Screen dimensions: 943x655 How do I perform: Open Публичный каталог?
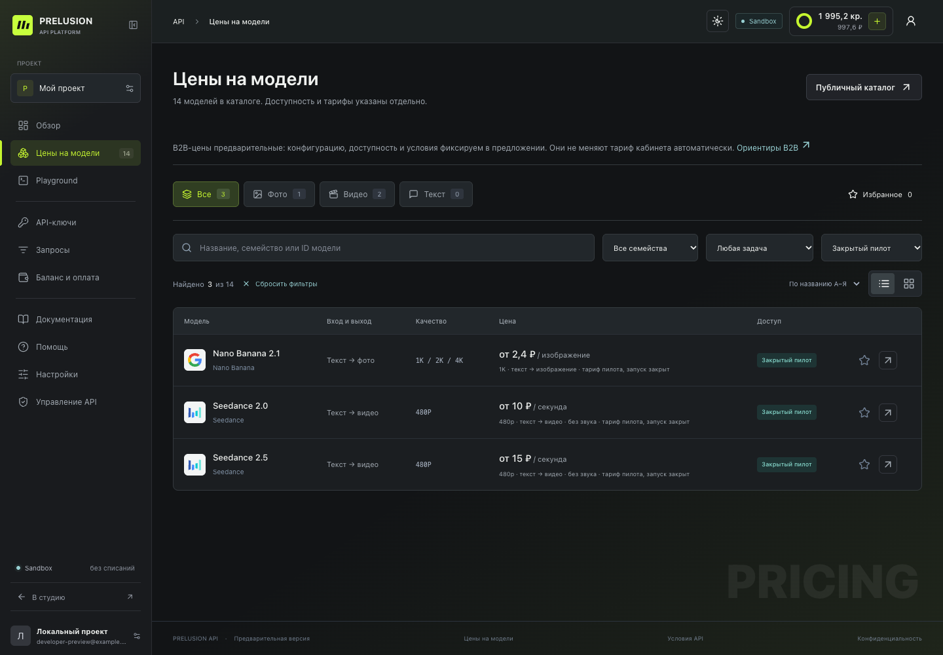(x=864, y=87)
